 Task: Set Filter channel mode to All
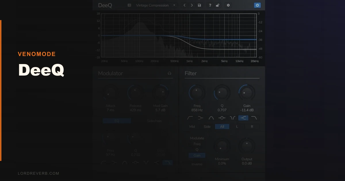pyautogui.click(x=222, y=127)
